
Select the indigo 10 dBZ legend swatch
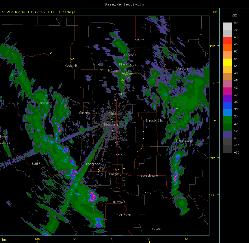[227, 134]
